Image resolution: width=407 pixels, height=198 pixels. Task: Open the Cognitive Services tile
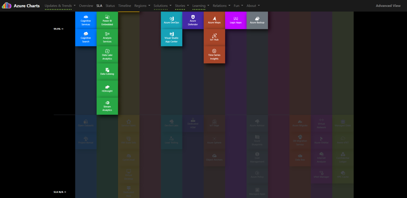point(86,20)
